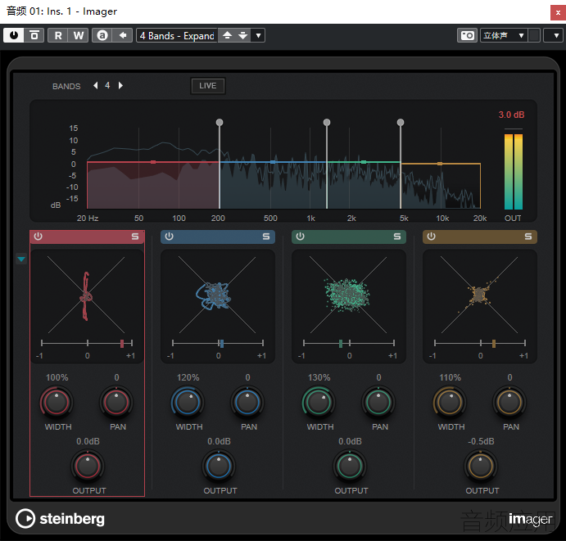Load next preset with down arrow
This screenshot has width=566, height=541.
click(x=243, y=35)
